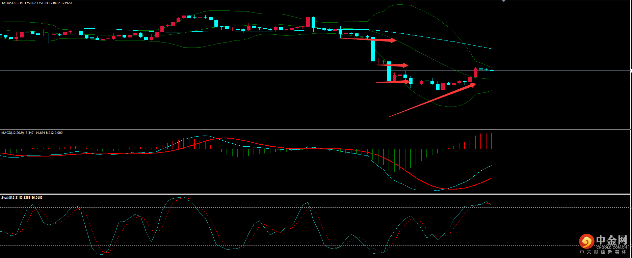The image size is (632, 258).
Task: Click the MACD(12,26,9) indicator label
Action: coord(12,133)
